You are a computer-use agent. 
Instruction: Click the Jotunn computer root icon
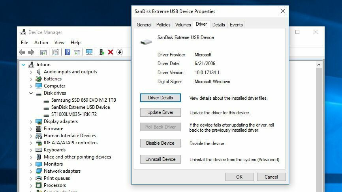pyautogui.click(x=31, y=65)
